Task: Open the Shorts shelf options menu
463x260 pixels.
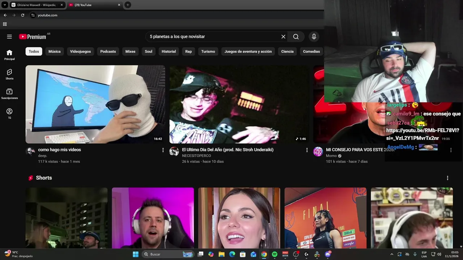Action: (447, 178)
